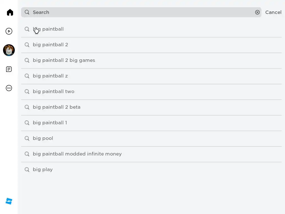285x214 pixels.
Task: Select suggestion "big paintball 2"
Action: [151, 45]
